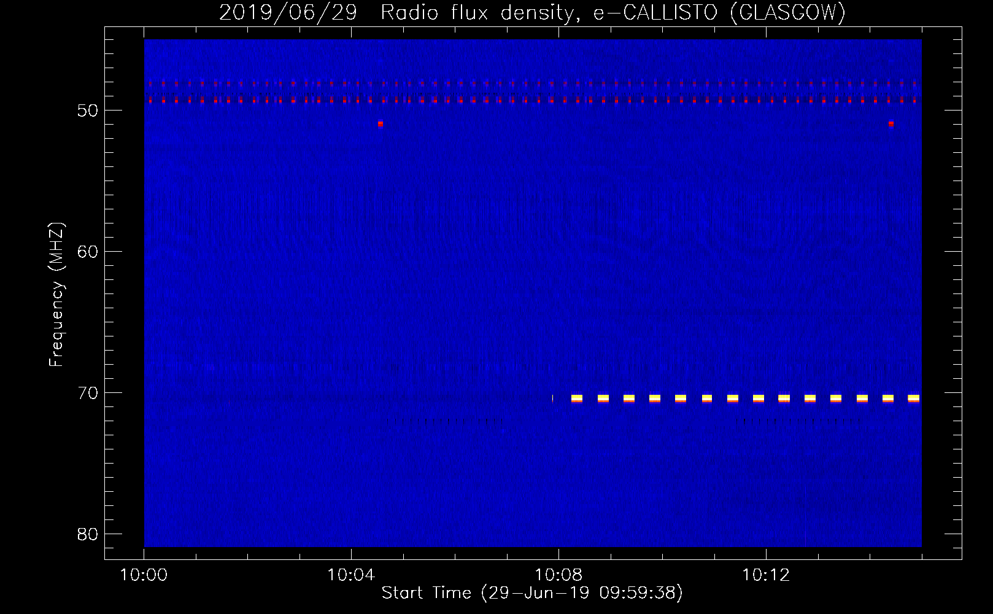Click the isolated red spot after 10:12 at 51 MHz
This screenshot has height=614, width=993.
(x=891, y=123)
